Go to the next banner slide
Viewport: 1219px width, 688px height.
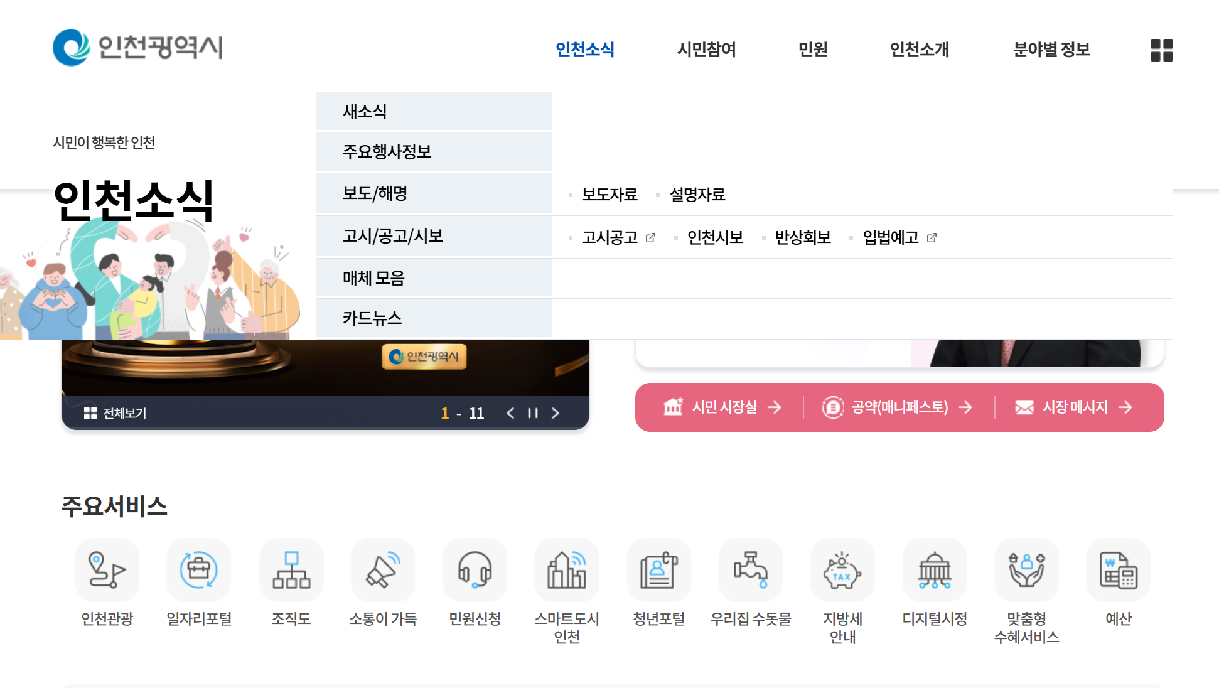click(556, 413)
